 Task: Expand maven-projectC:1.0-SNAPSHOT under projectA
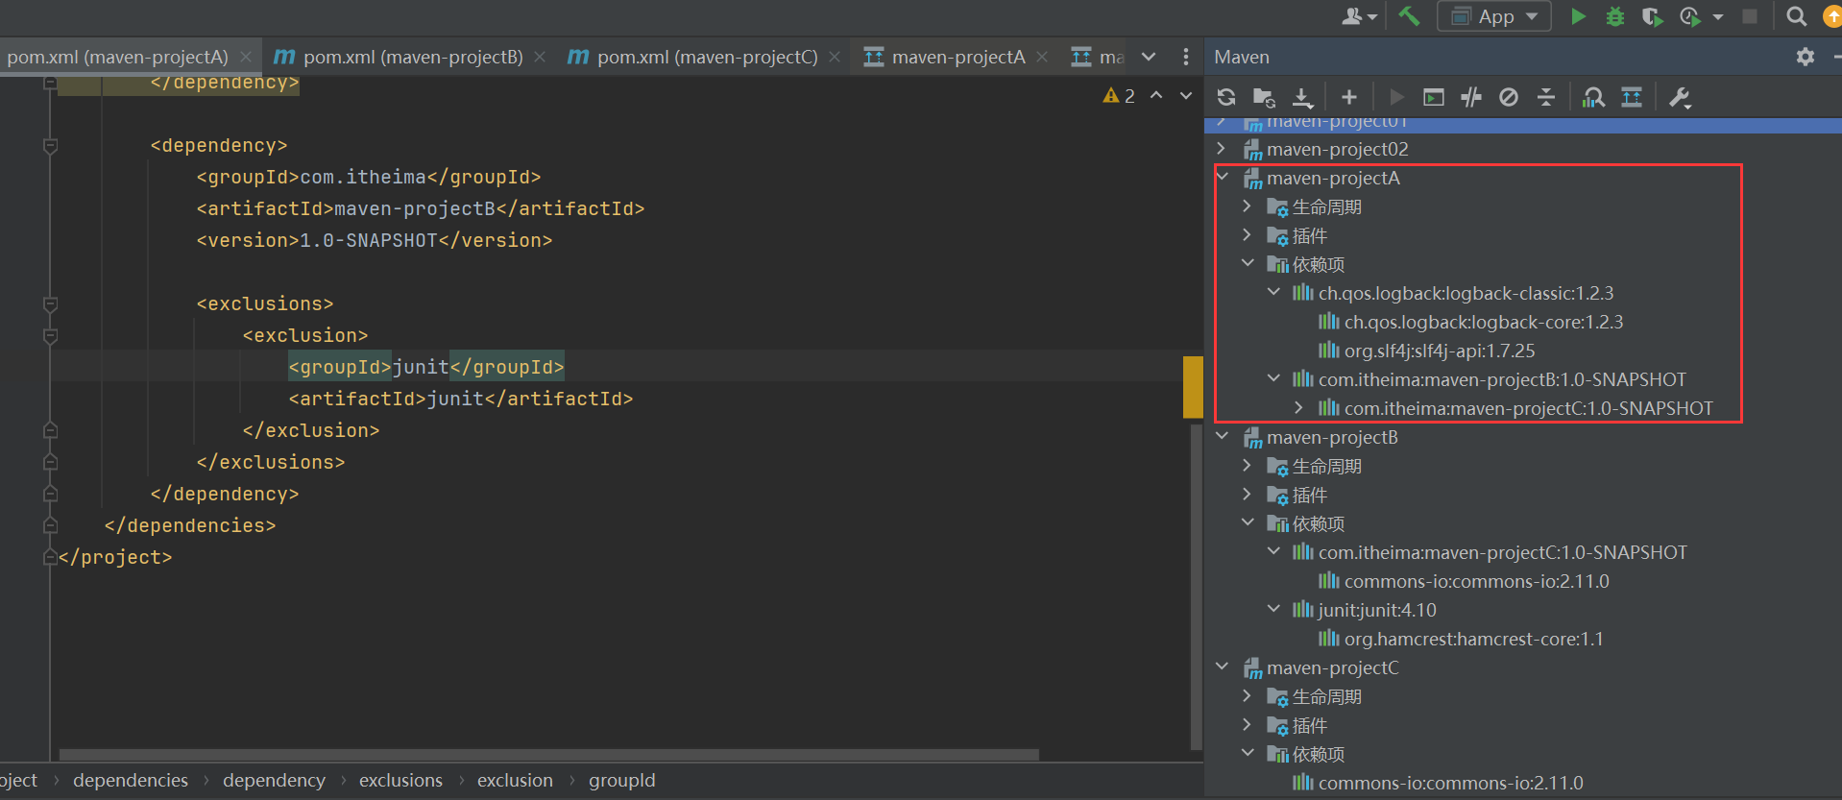coord(1298,407)
